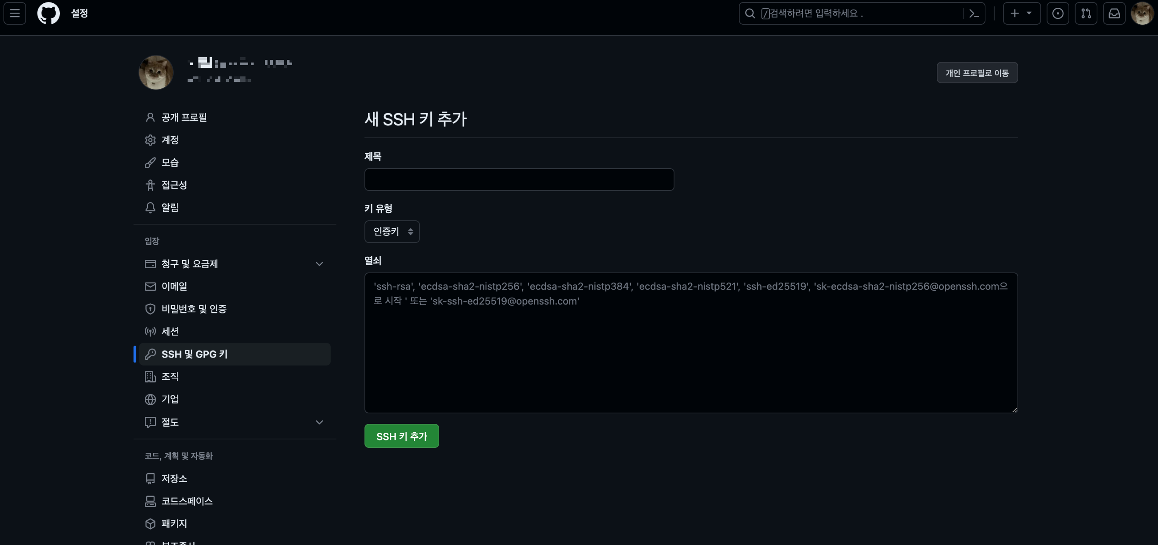The width and height of the screenshot is (1158, 545).
Task: Select SSH and GPG keys menu item
Action: [x=194, y=354]
